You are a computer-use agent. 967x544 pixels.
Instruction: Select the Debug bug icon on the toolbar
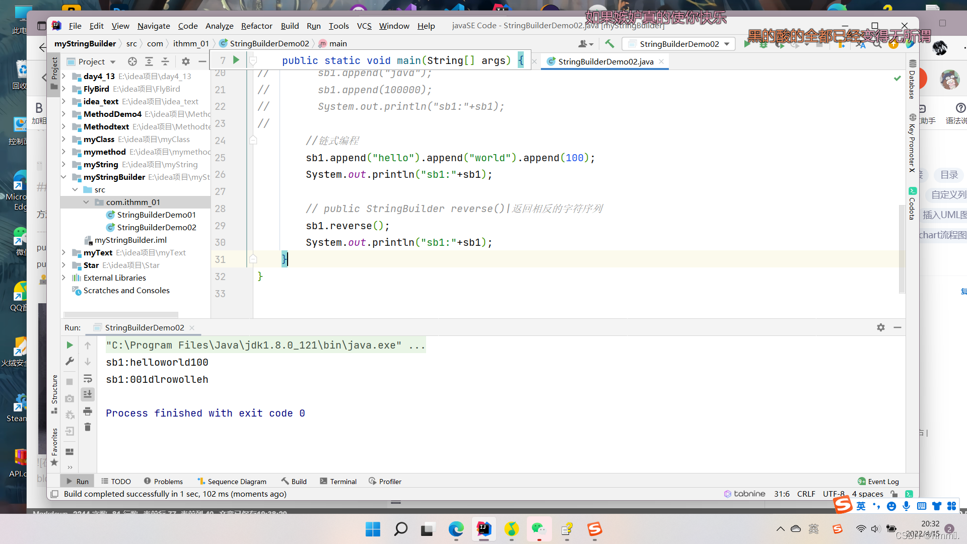(763, 45)
